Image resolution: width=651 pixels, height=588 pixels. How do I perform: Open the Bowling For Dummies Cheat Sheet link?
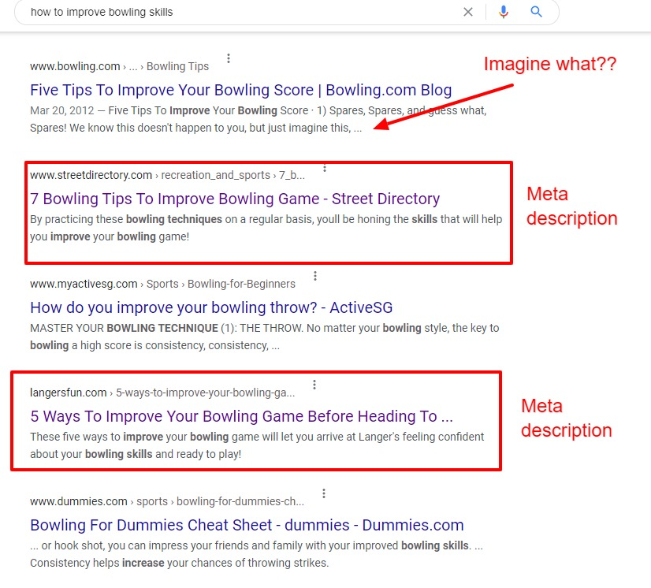(x=247, y=525)
